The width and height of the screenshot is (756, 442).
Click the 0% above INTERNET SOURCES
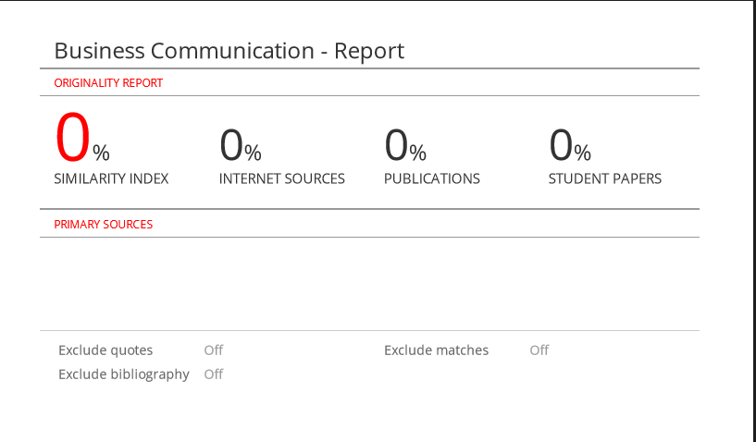coord(241,145)
